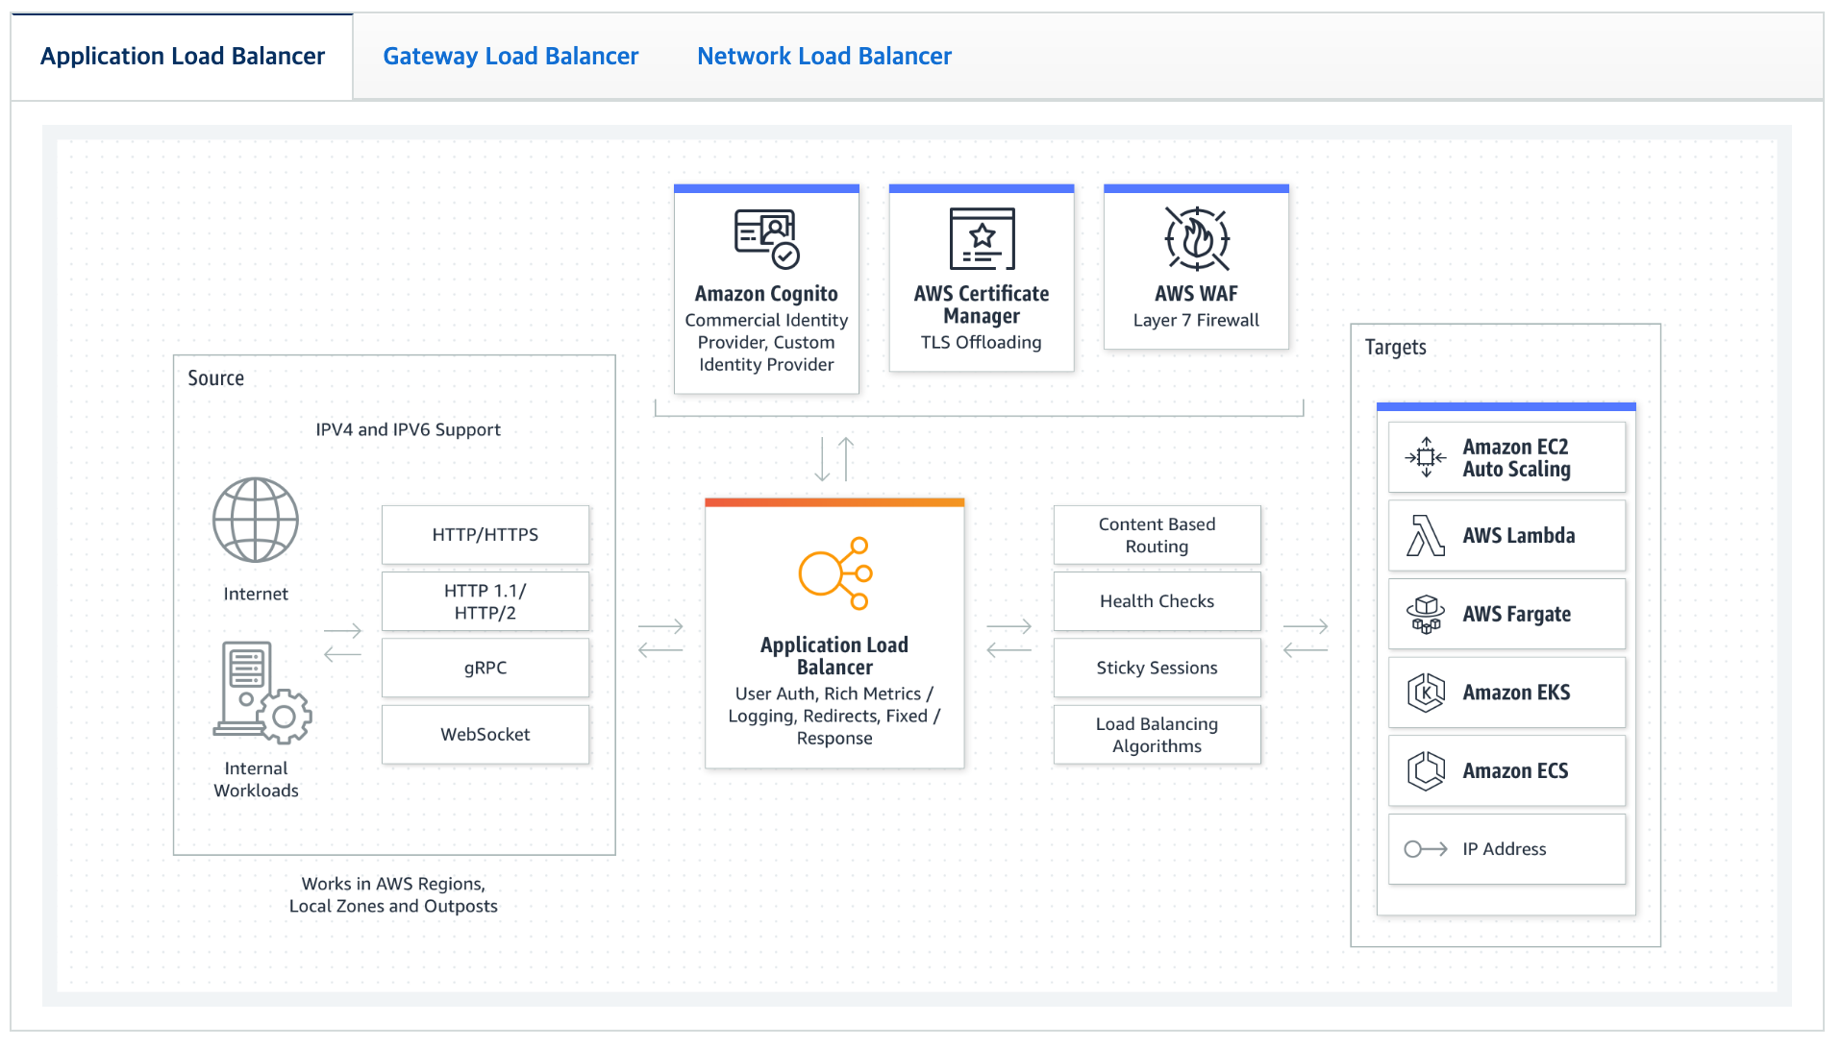
Task: Click the Internet label
Action: [256, 595]
